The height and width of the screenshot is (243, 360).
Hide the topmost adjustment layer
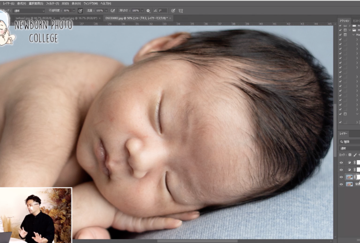click(x=341, y=162)
